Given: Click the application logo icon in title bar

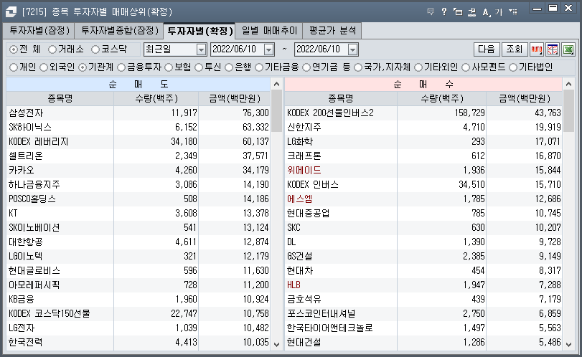Looking at the screenshot, I should click(x=11, y=12).
